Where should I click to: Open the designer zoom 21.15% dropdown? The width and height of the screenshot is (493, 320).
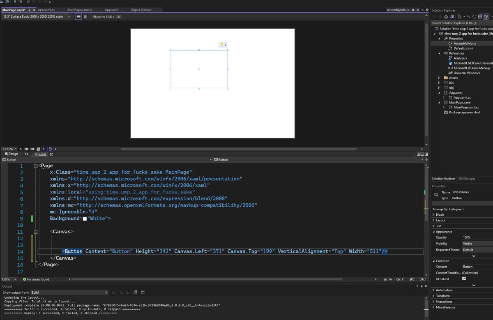pyautogui.click(x=9, y=149)
